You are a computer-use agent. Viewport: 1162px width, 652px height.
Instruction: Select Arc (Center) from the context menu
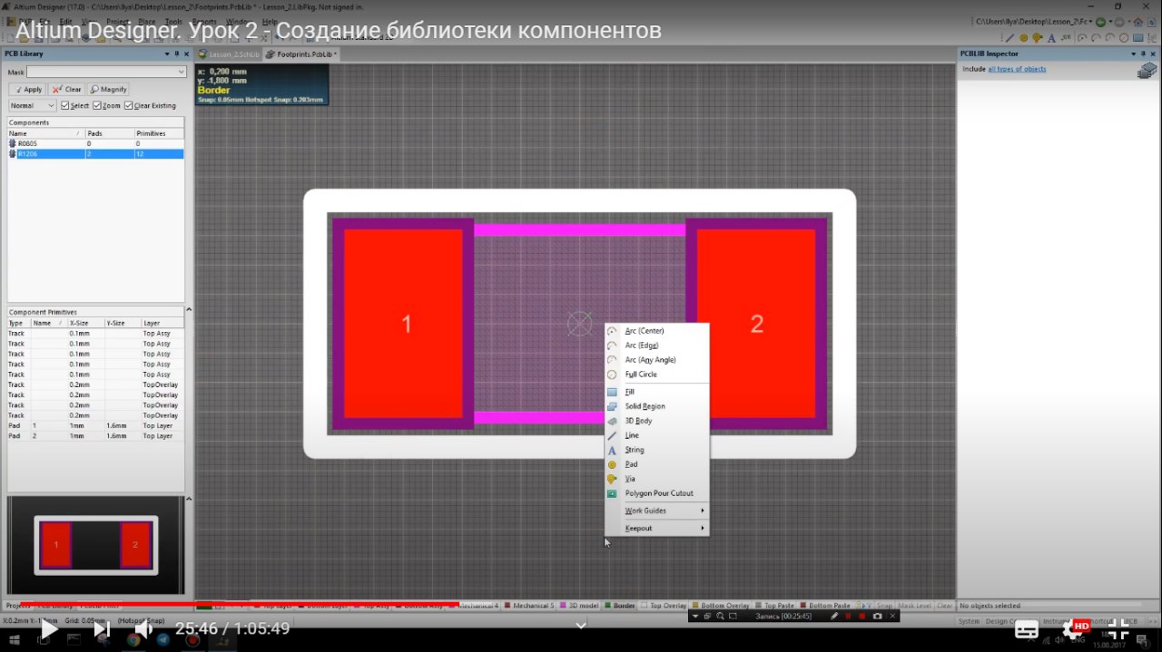coord(656,331)
